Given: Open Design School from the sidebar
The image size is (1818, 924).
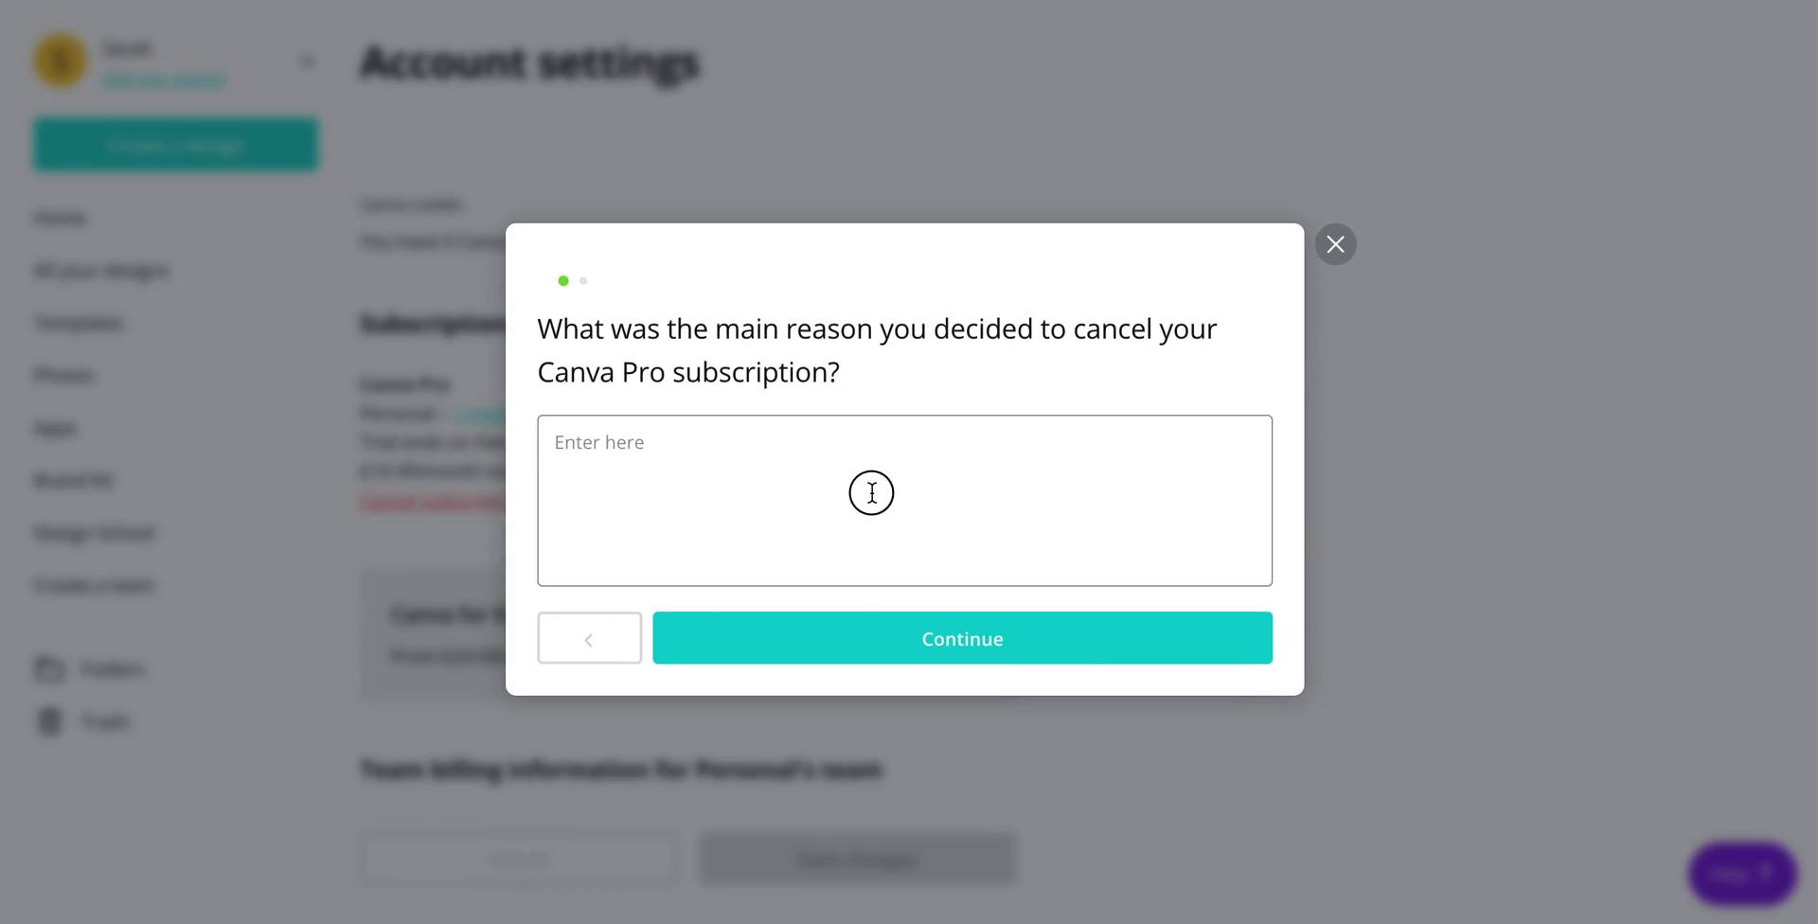Looking at the screenshot, I should tap(94, 532).
